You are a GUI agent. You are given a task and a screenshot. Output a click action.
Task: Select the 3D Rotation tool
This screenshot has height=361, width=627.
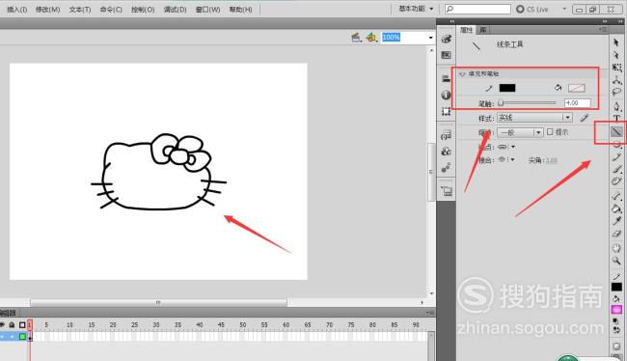[x=616, y=80]
